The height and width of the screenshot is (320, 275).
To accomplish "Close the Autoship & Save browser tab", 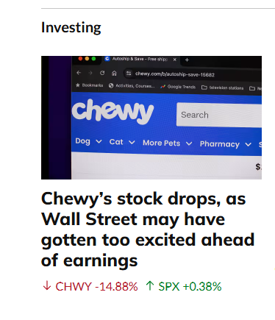I will pyautogui.click(x=175, y=60).
